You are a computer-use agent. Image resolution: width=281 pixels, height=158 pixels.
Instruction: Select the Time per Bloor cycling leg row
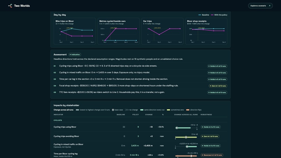click(x=140, y=155)
